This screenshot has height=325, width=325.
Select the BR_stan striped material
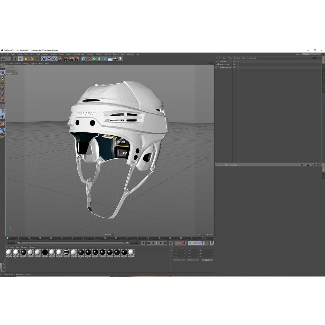click(67, 253)
